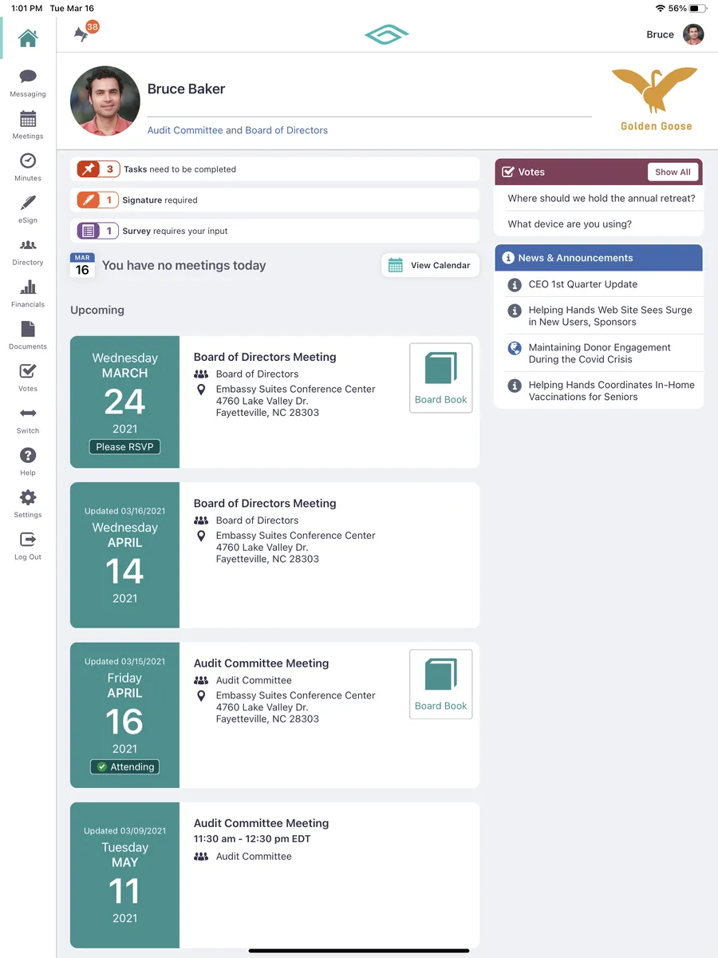Open Helping Hands Web Site Surge announcement
The width and height of the screenshot is (718, 958).
click(610, 315)
